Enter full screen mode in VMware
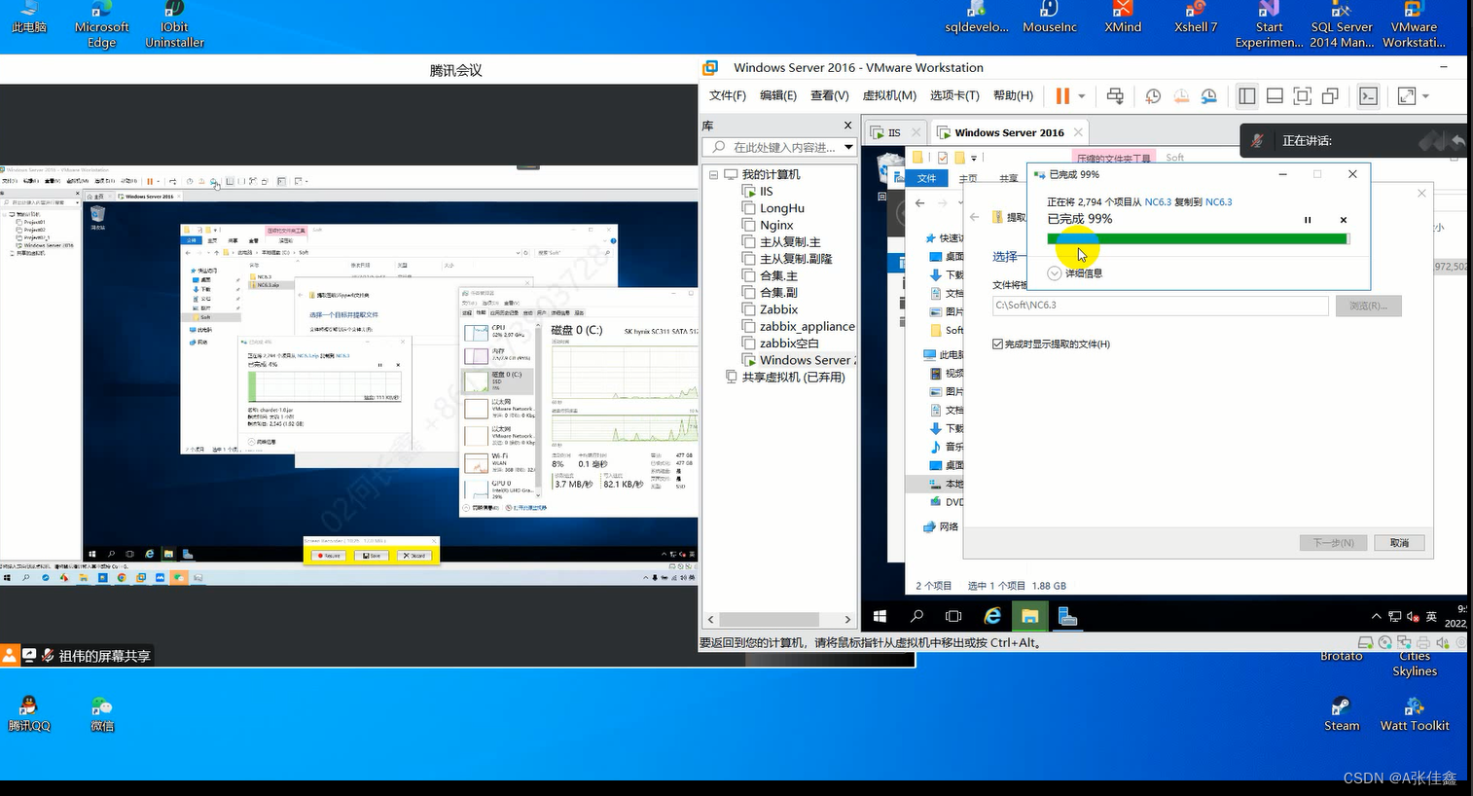 (x=1303, y=95)
